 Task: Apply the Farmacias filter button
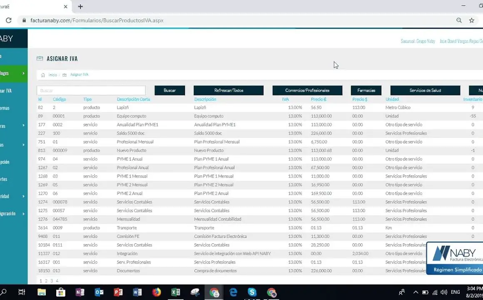click(366, 90)
